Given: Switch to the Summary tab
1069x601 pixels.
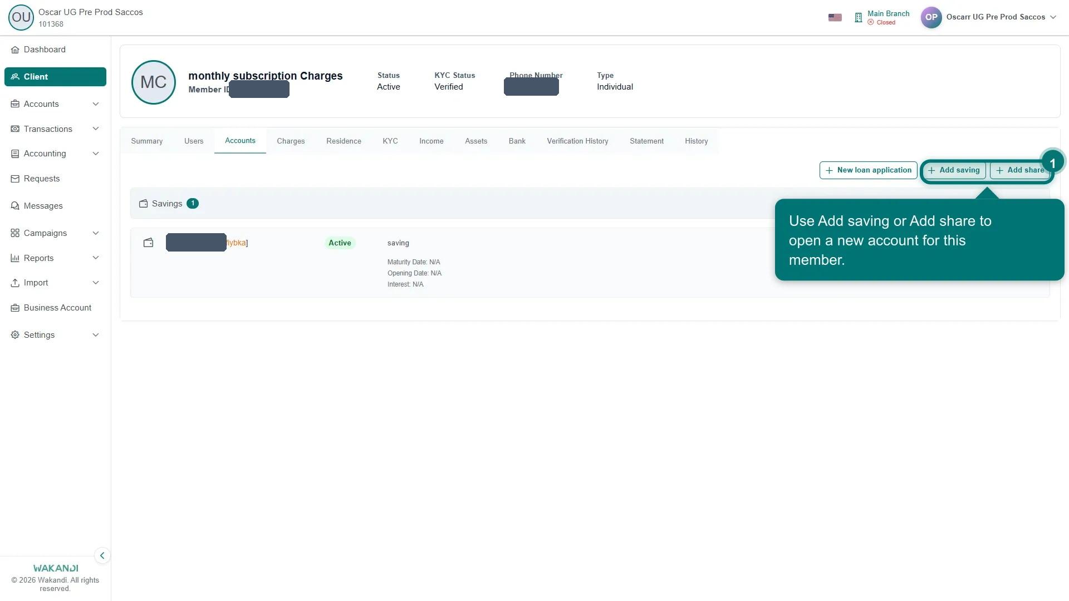Looking at the screenshot, I should pyautogui.click(x=147, y=141).
